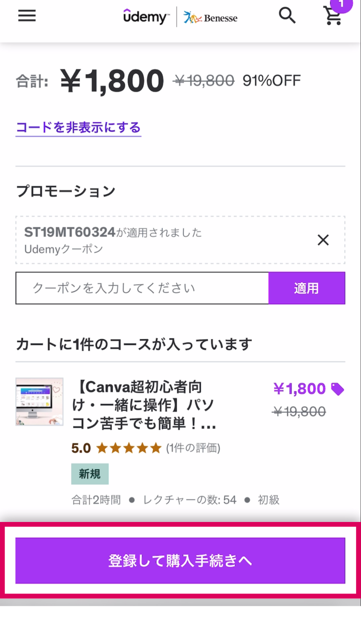The width and height of the screenshot is (361, 642).
Task: Click the 91%OFF discount label
Action: pos(271,81)
